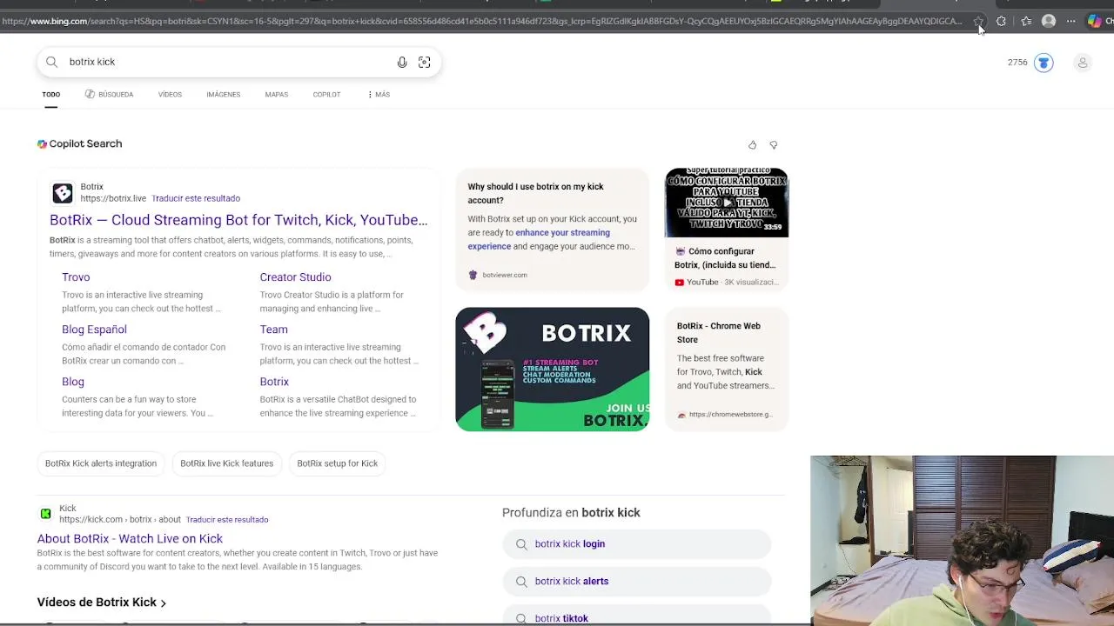This screenshot has height=626, width=1114.
Task: Search suggestion botrix kick alerts
Action: [x=636, y=582]
